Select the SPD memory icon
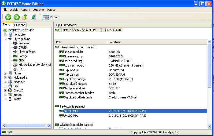This screenshot has width=214, height=136. [15, 60]
